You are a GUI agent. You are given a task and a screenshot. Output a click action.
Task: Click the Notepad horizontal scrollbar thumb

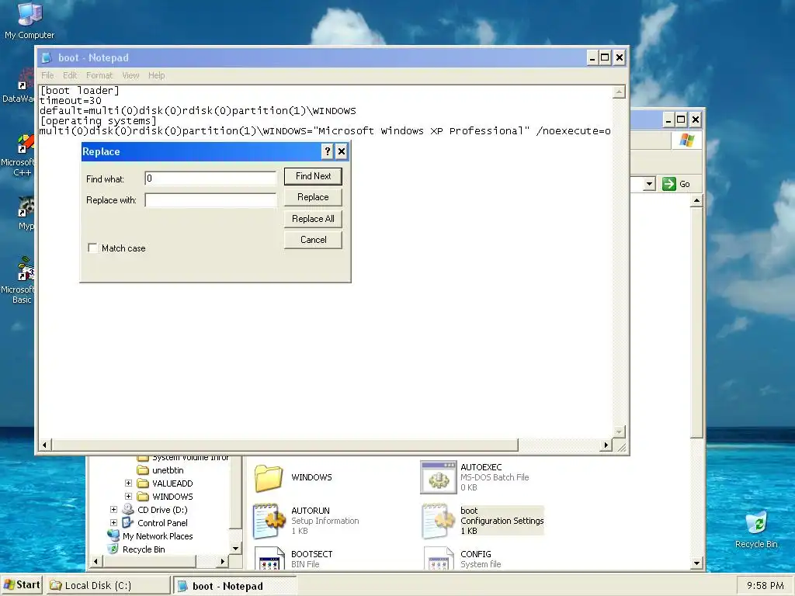284,445
